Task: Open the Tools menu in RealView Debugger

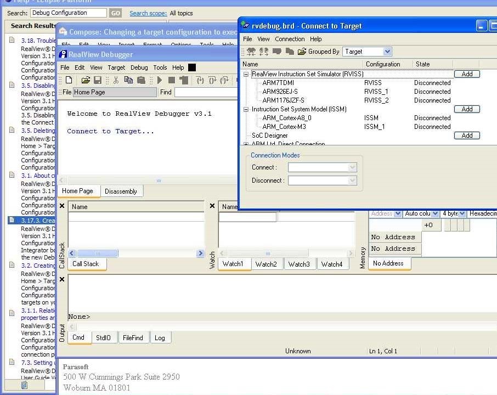Action: (x=160, y=67)
